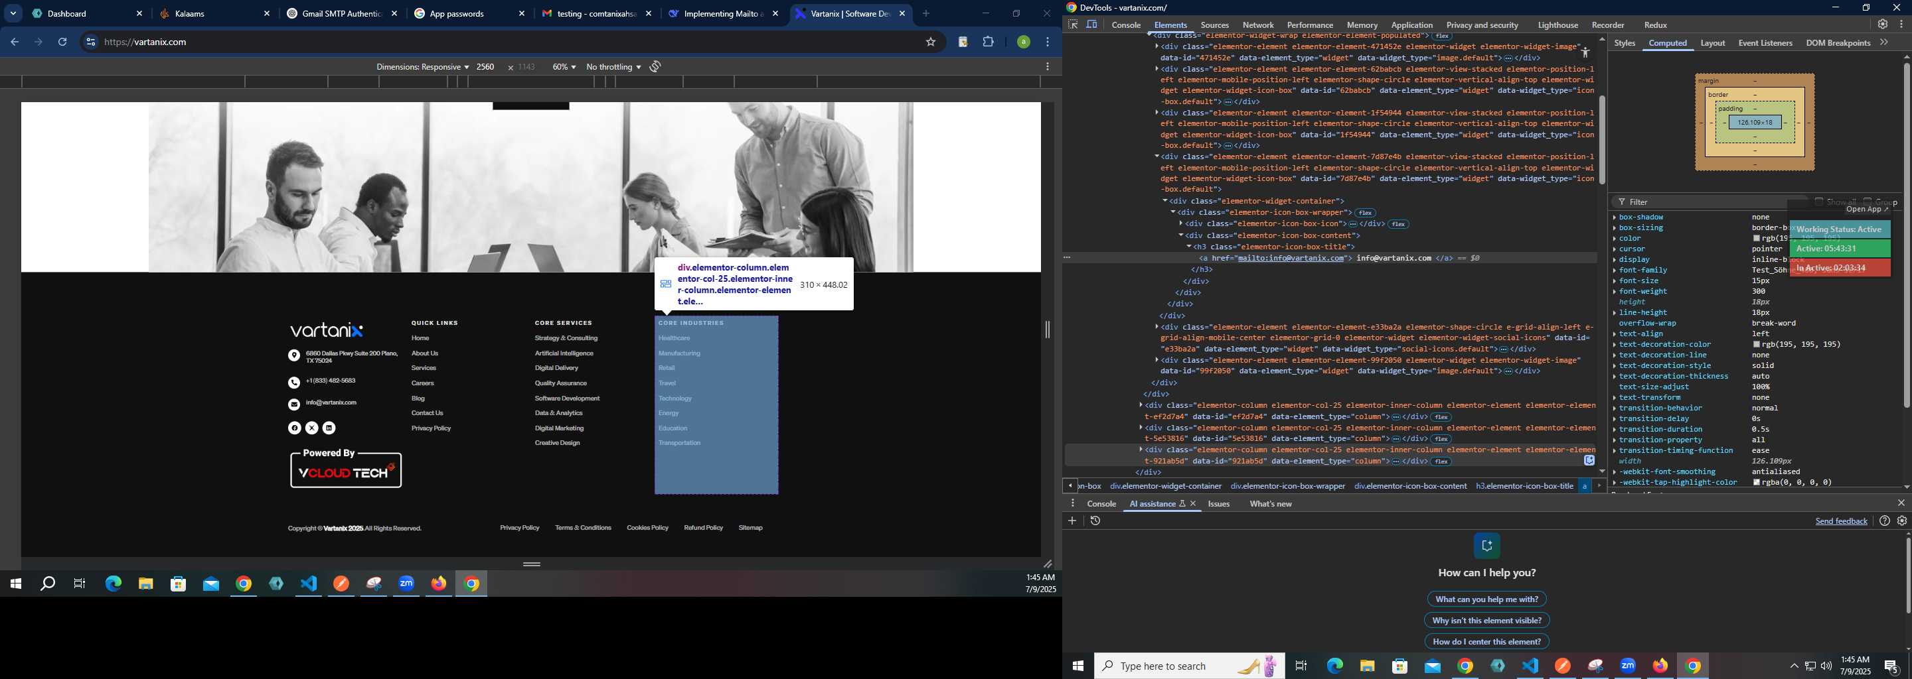This screenshot has height=679, width=1912.
Task: Expand the font-family computed property
Action: pos(1615,271)
